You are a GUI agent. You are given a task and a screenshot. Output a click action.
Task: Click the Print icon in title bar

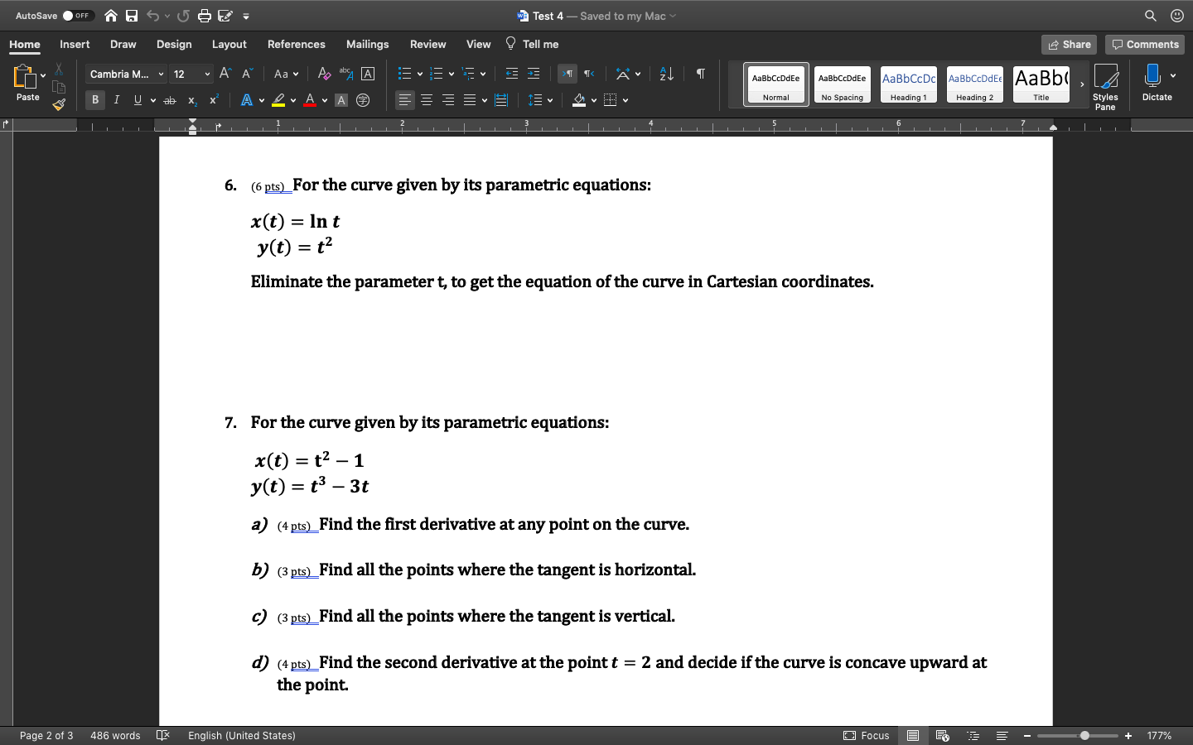click(204, 16)
